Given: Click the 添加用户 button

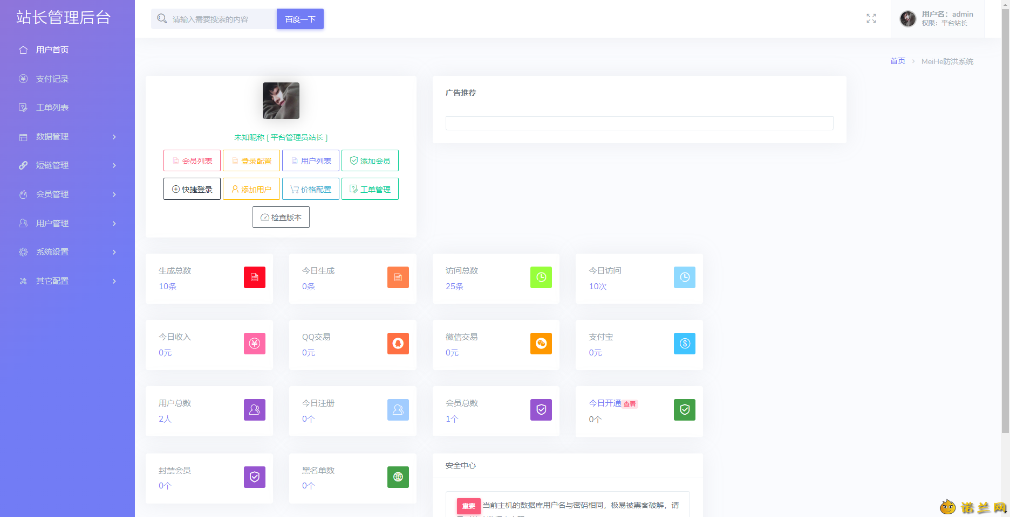Looking at the screenshot, I should click(x=251, y=189).
